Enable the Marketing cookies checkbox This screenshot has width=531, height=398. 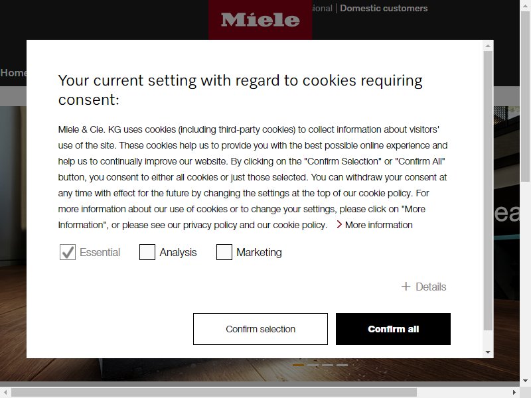224,252
